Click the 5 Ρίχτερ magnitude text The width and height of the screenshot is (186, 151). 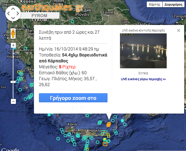(x=67, y=67)
